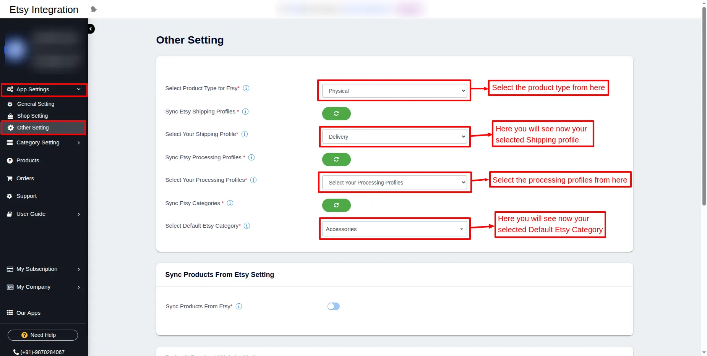Click info icon beside Select Product Type for Etsy
Screen dimensions: 707x356
246,88
